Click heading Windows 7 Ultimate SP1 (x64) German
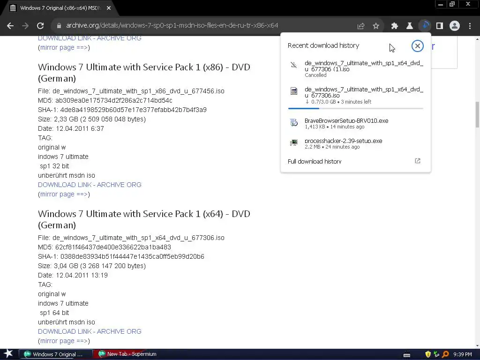The image size is (480, 360). coord(144,219)
